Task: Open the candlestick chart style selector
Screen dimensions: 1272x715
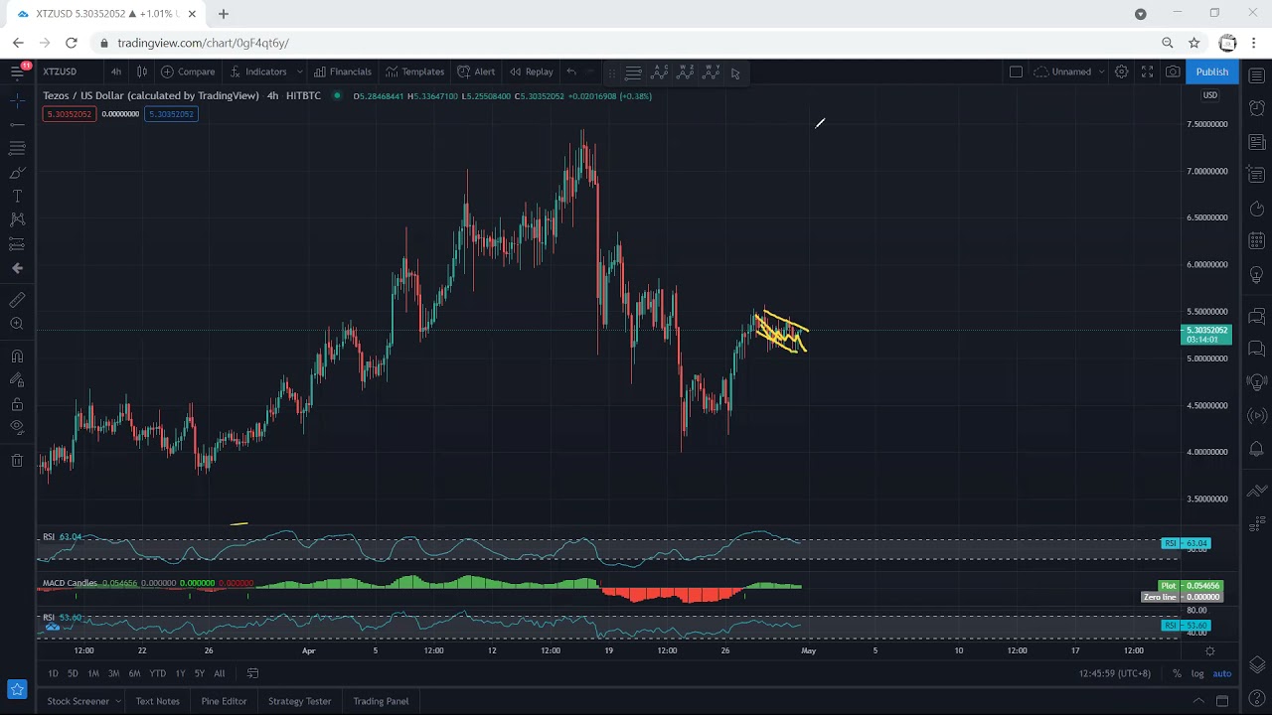Action: coord(142,71)
